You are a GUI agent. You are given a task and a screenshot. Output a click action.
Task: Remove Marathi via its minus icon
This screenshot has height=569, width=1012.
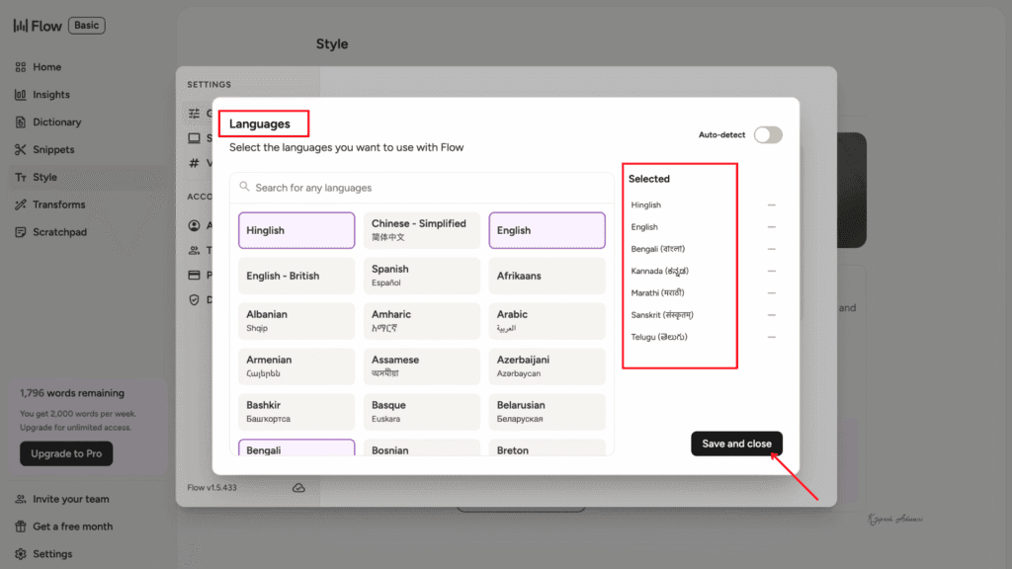pyautogui.click(x=771, y=292)
